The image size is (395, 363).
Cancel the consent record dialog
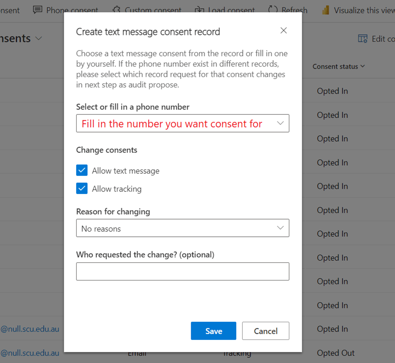point(265,331)
